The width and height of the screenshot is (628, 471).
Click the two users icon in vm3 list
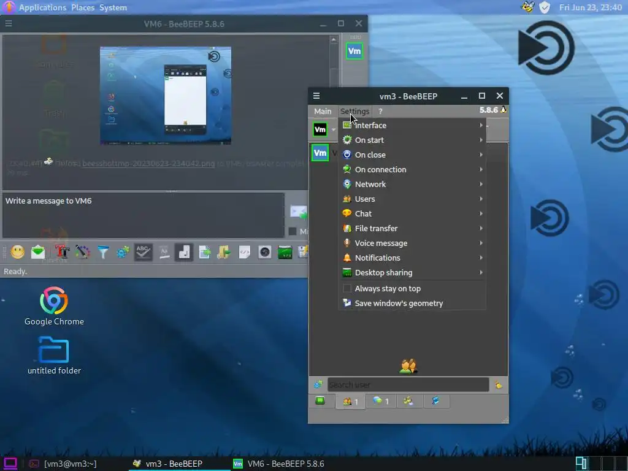(x=408, y=366)
